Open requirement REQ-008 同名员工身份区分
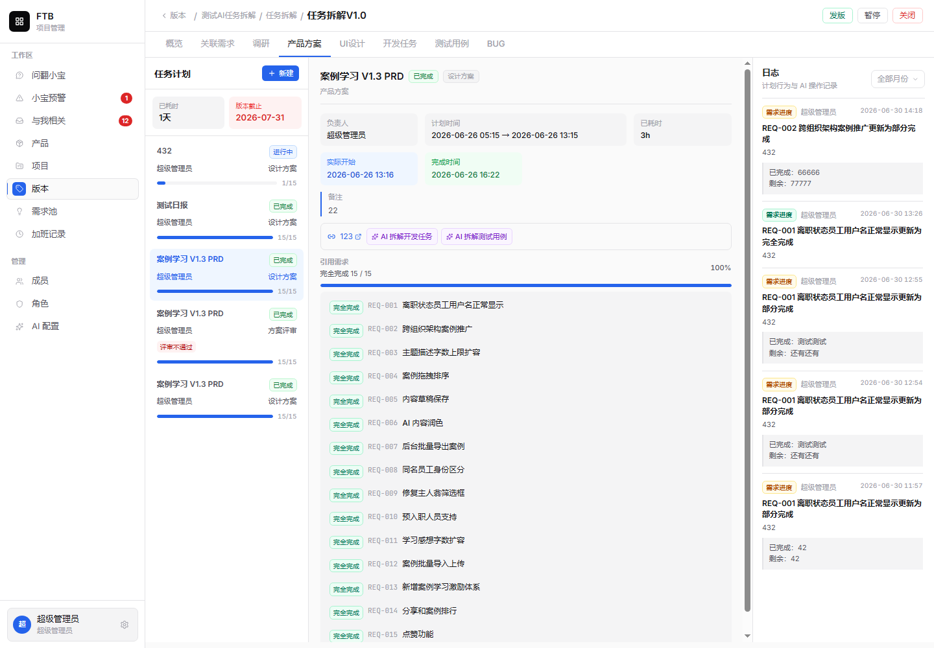Viewport: 934px width, 648px height. click(x=525, y=470)
